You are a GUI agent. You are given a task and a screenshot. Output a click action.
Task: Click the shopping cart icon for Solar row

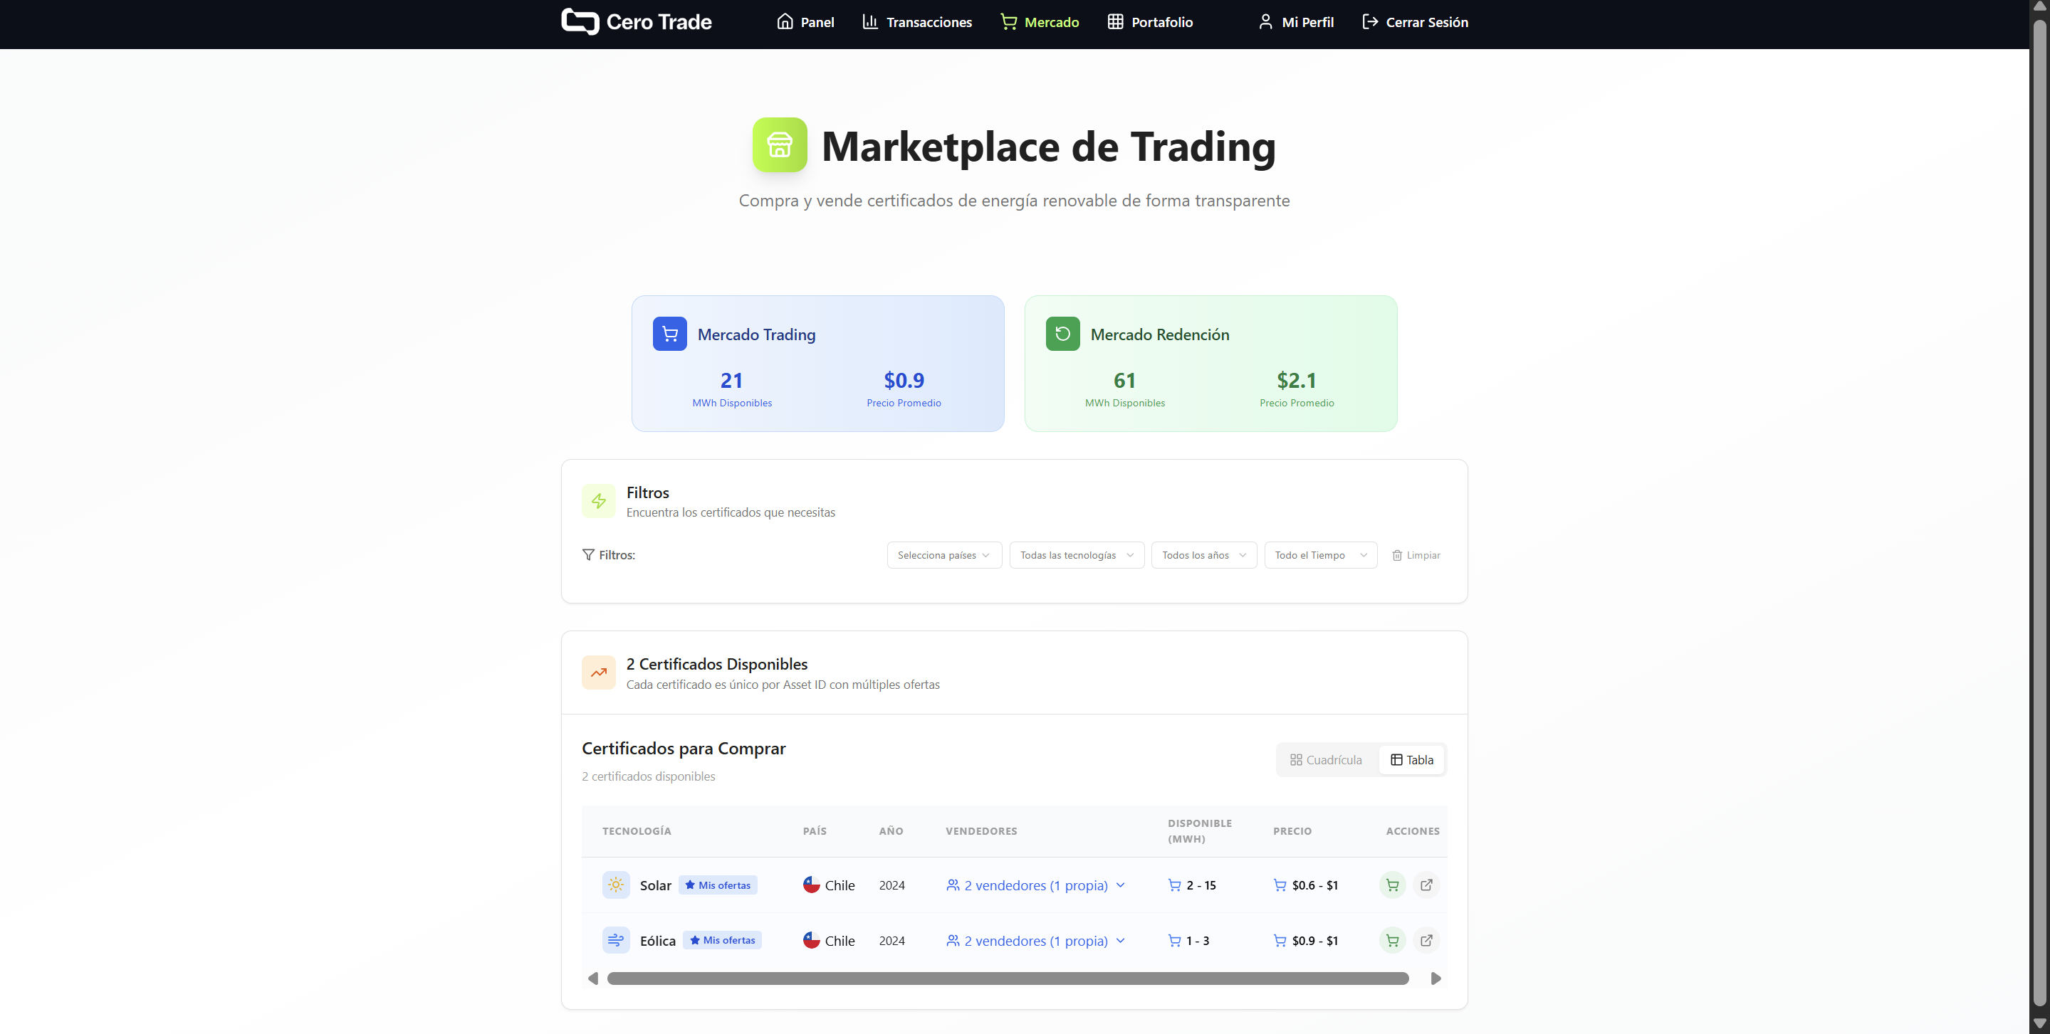(1392, 885)
